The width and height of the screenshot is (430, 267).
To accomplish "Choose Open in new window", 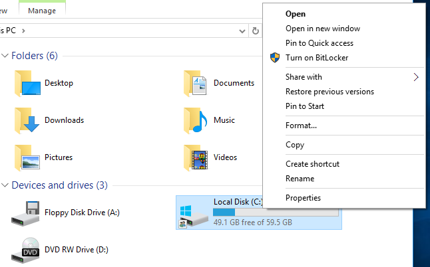I will pos(323,29).
